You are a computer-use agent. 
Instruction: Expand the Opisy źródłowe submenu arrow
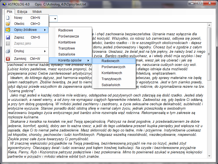point(45,30)
